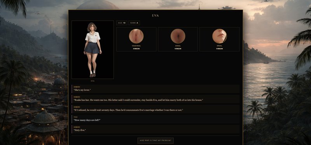Click the "She's my lover." dialogue line
Image resolution: width=311 pixels, height=145 pixels.
(155, 89)
